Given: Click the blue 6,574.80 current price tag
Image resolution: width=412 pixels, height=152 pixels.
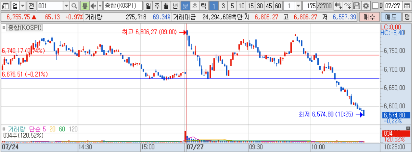Looking at the screenshot, I should 396,115.
